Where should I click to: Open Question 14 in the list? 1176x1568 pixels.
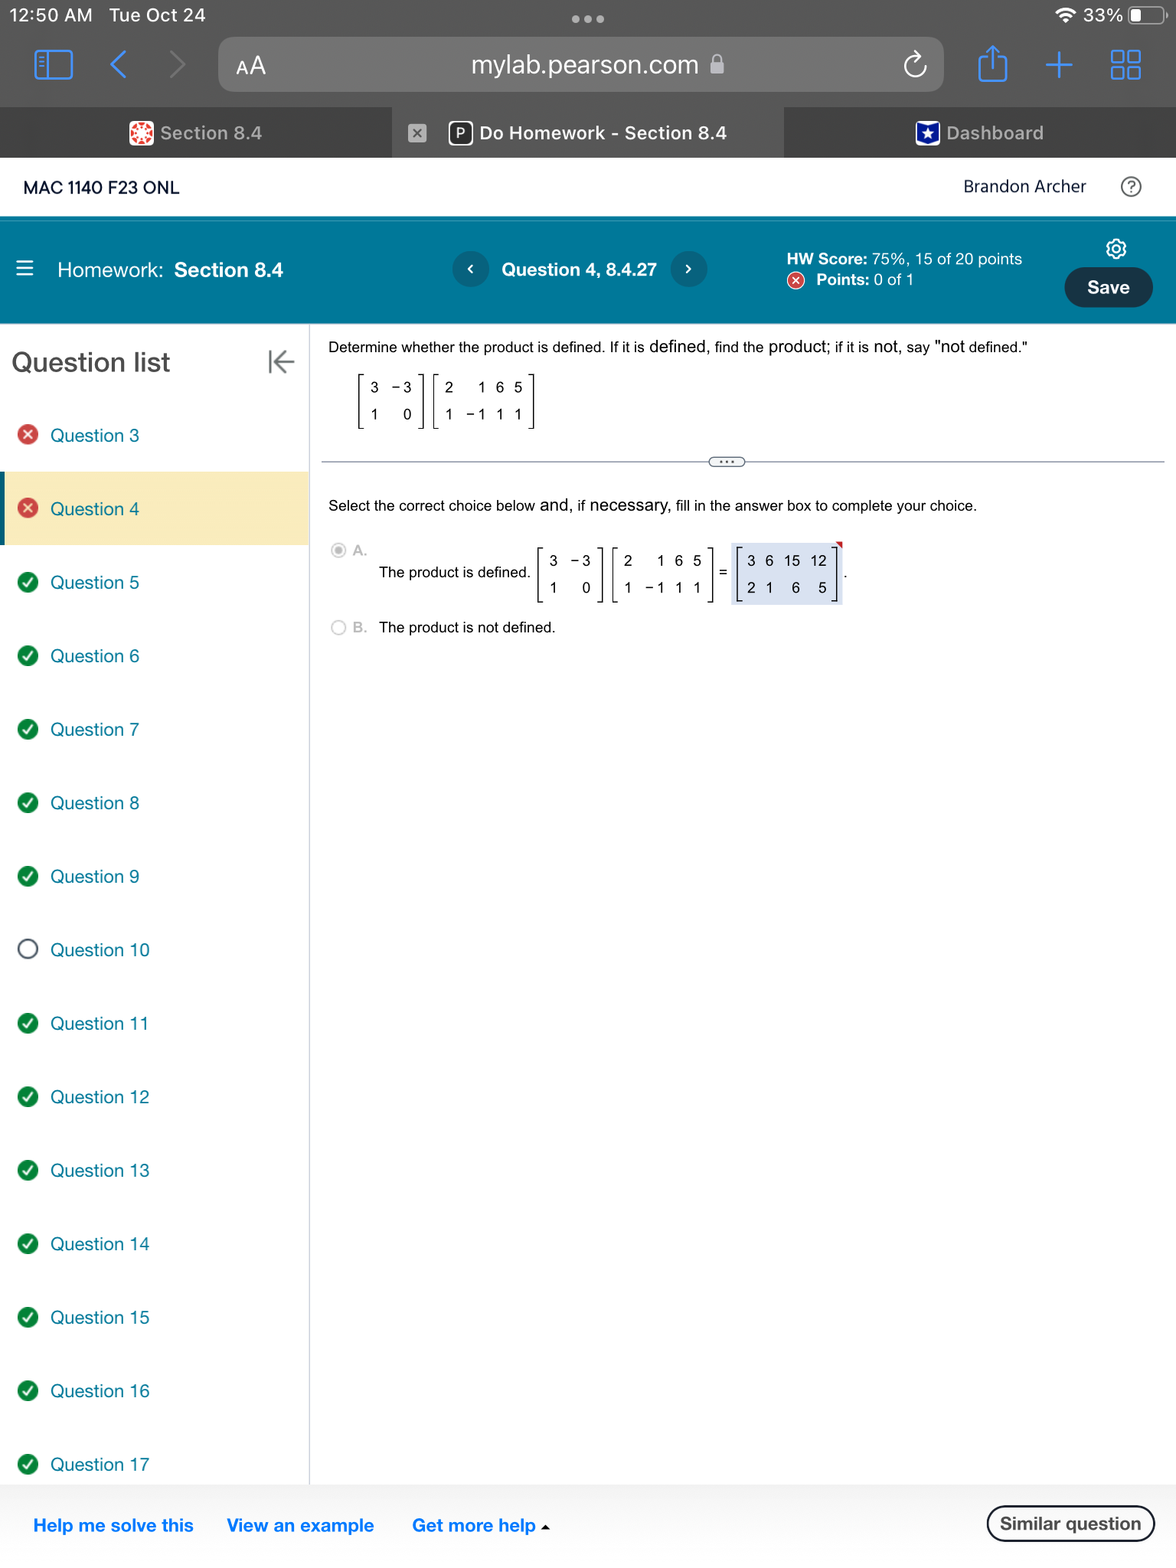pos(155,1243)
